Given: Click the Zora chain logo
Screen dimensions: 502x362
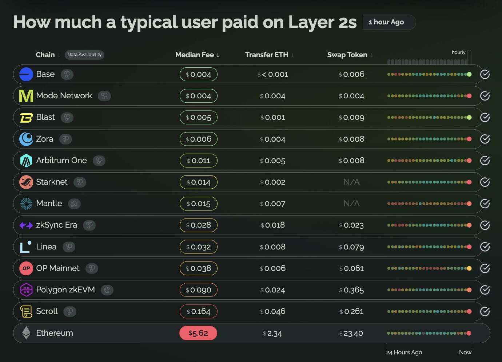Looking at the screenshot, I should click(x=26, y=139).
